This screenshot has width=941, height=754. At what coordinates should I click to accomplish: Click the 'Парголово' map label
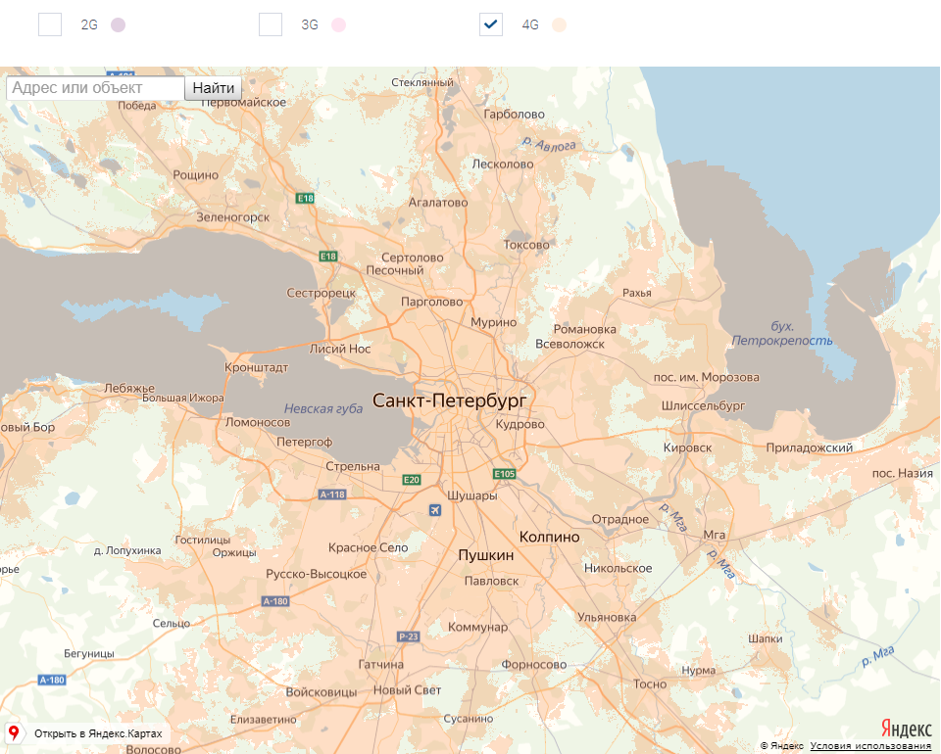(x=432, y=302)
